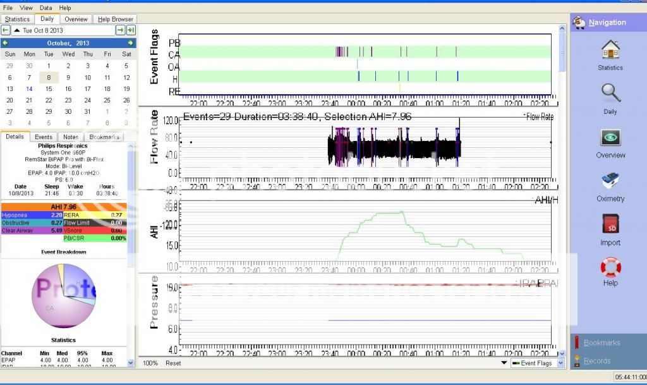Open the Oximetry icon in sidebar
Image resolution: width=647 pixels, height=385 pixels.
(610, 181)
